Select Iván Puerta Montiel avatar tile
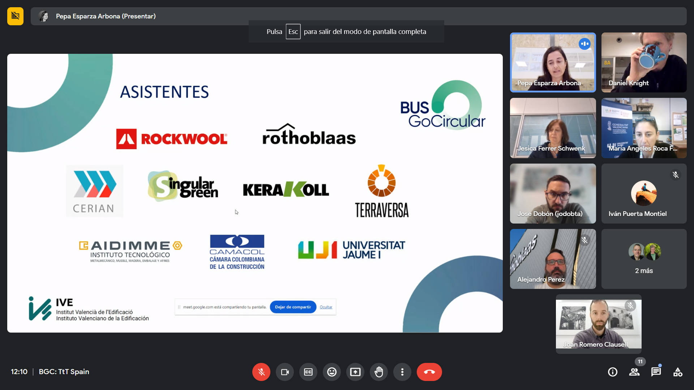 [x=644, y=194]
